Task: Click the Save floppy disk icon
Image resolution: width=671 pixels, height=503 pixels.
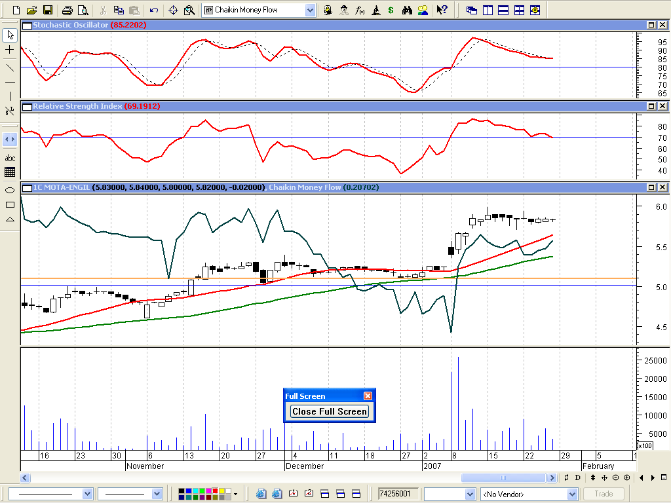Action: tap(47, 10)
